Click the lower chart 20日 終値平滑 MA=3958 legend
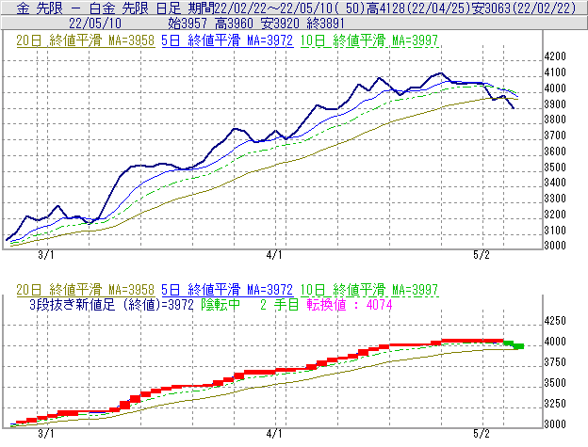 [x=86, y=290]
